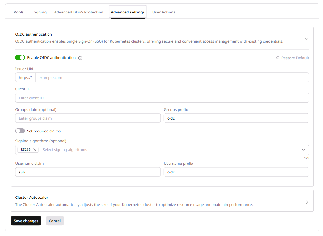Screen dimensions: 323x236
Task: Remove the RS256 signing algorithm tag
Action: pos(35,150)
